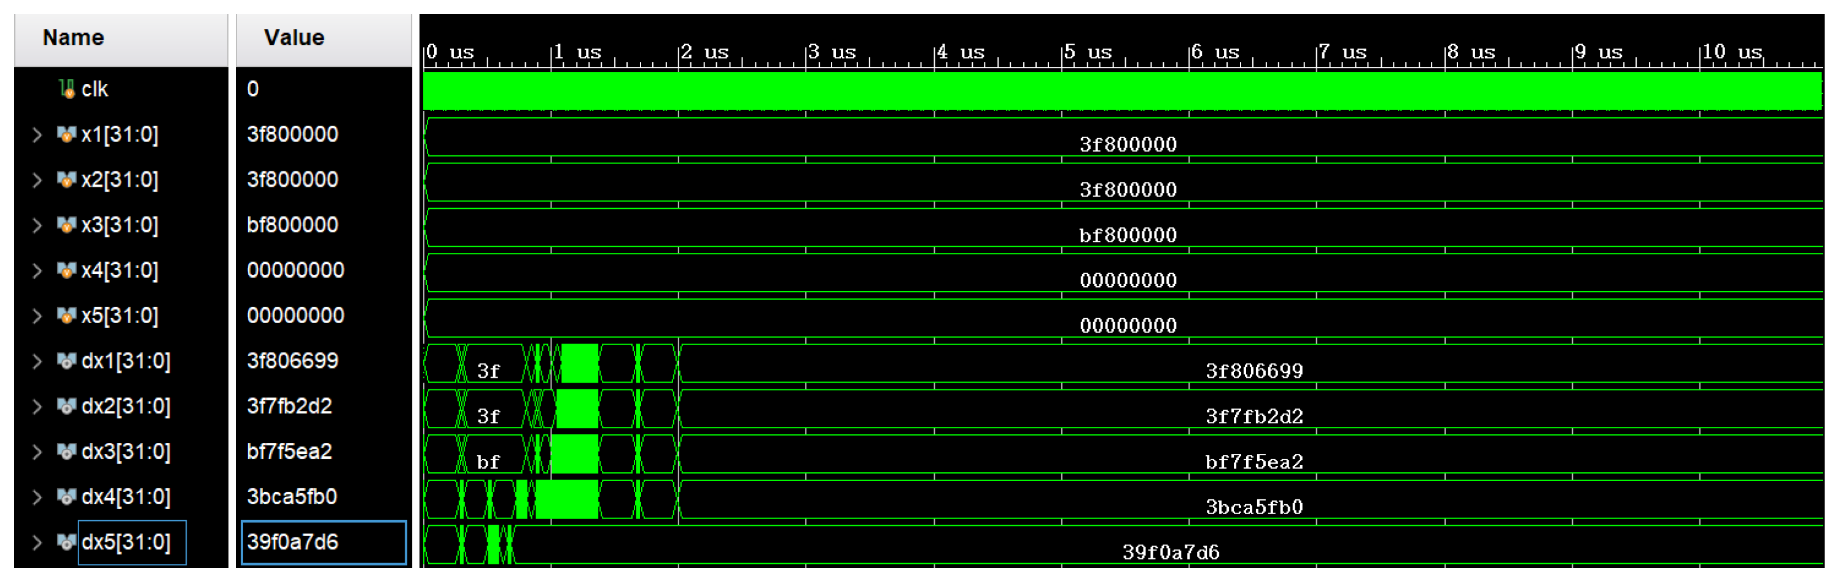This screenshot has width=1840, height=581.
Task: Click the 8 us timeline marker
Action: [1472, 52]
